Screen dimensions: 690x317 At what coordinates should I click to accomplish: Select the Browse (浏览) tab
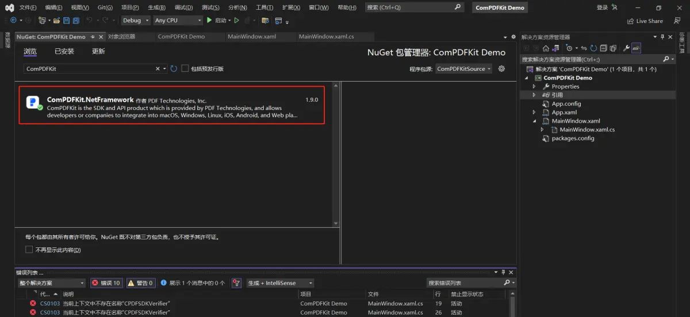pyautogui.click(x=30, y=51)
